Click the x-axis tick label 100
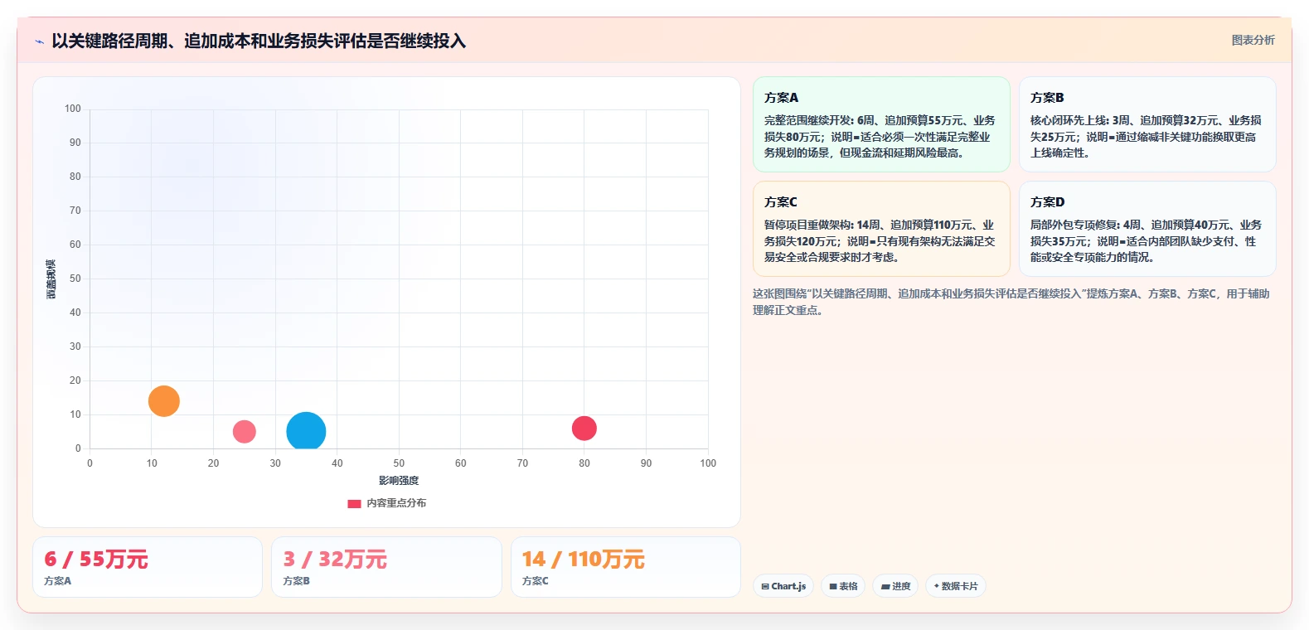Viewport: 1309px width, 630px height. tap(708, 463)
